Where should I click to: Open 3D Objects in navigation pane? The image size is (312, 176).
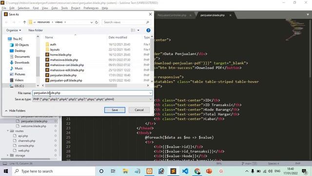(21, 45)
